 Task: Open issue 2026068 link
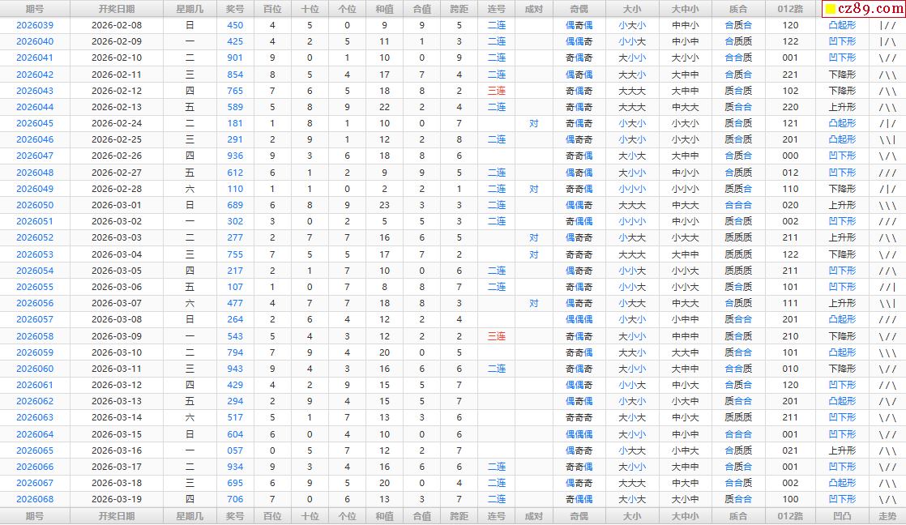point(35,499)
